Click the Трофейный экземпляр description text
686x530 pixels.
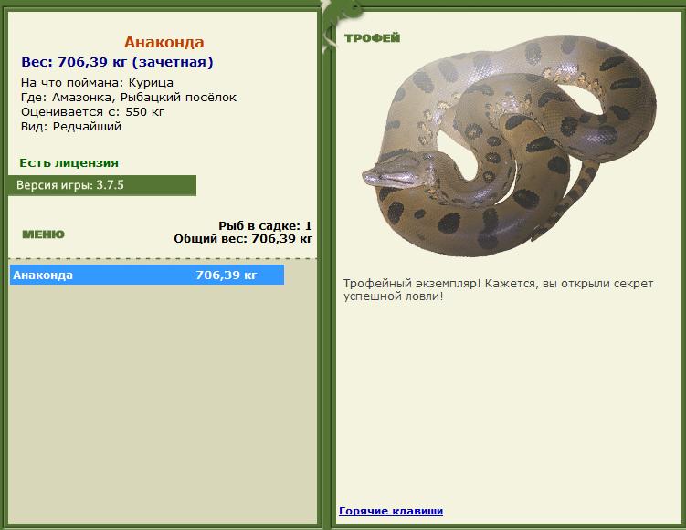tap(498, 290)
